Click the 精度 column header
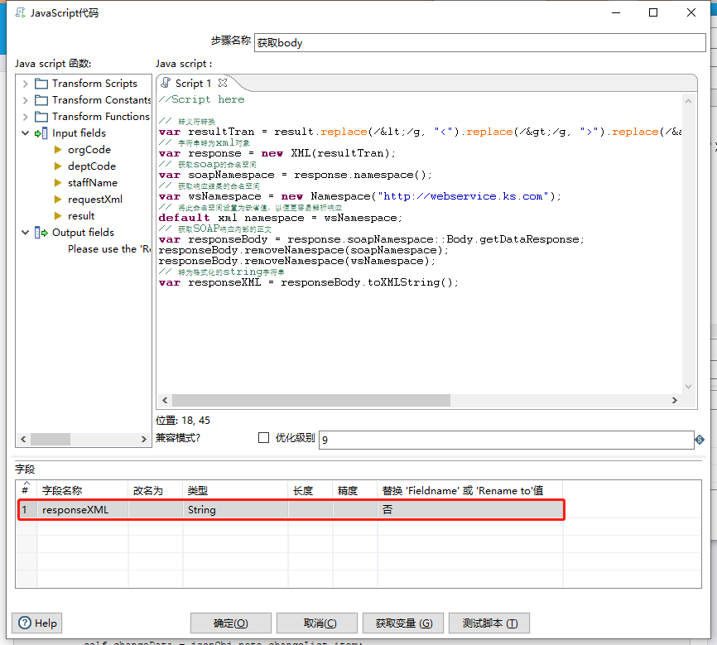The height and width of the screenshot is (645, 717). coord(355,490)
